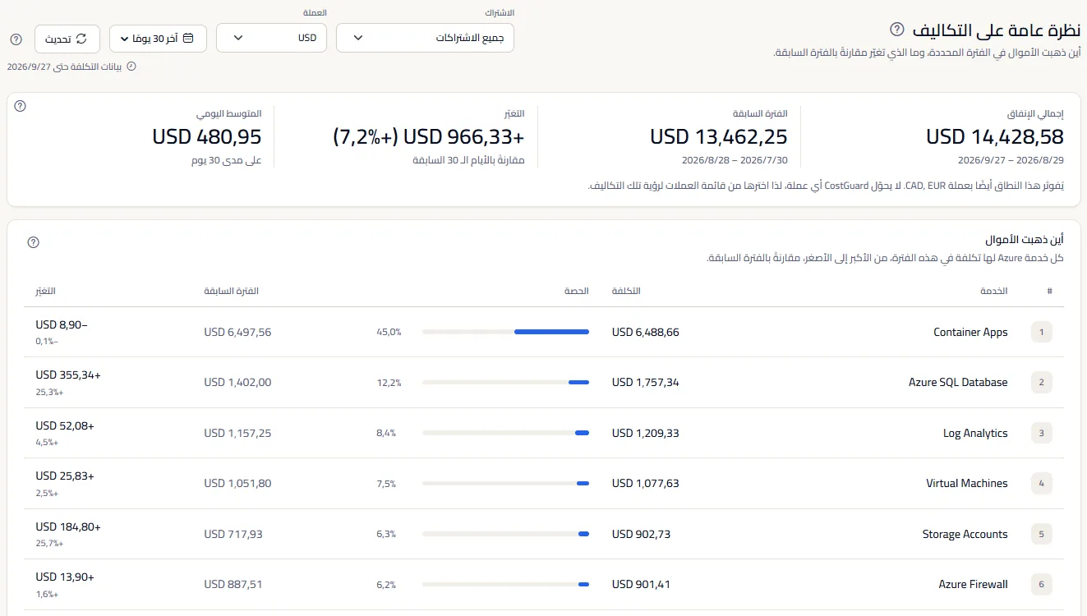Click the Azure SQL Database row name

(958, 382)
